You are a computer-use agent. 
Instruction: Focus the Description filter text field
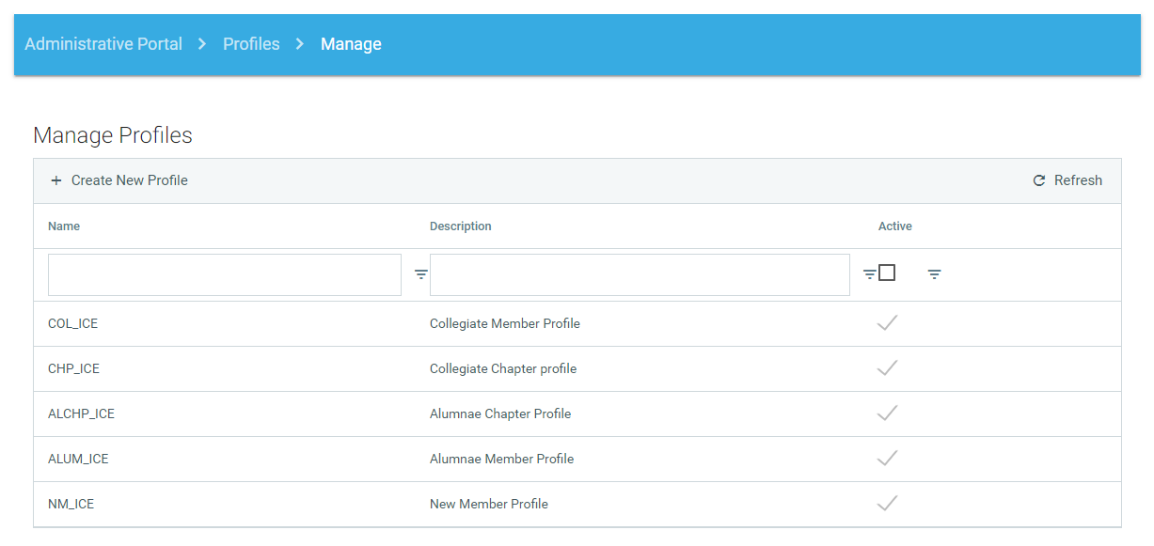(x=640, y=274)
